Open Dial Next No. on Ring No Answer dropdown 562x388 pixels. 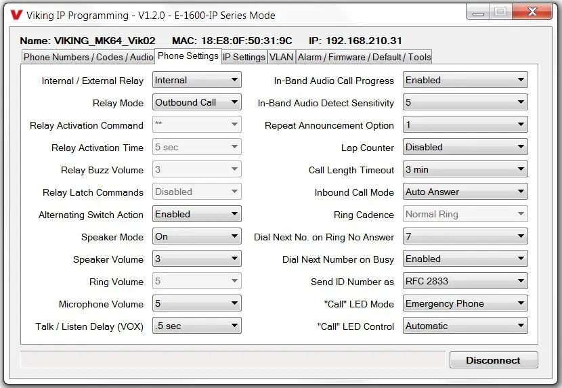point(465,236)
